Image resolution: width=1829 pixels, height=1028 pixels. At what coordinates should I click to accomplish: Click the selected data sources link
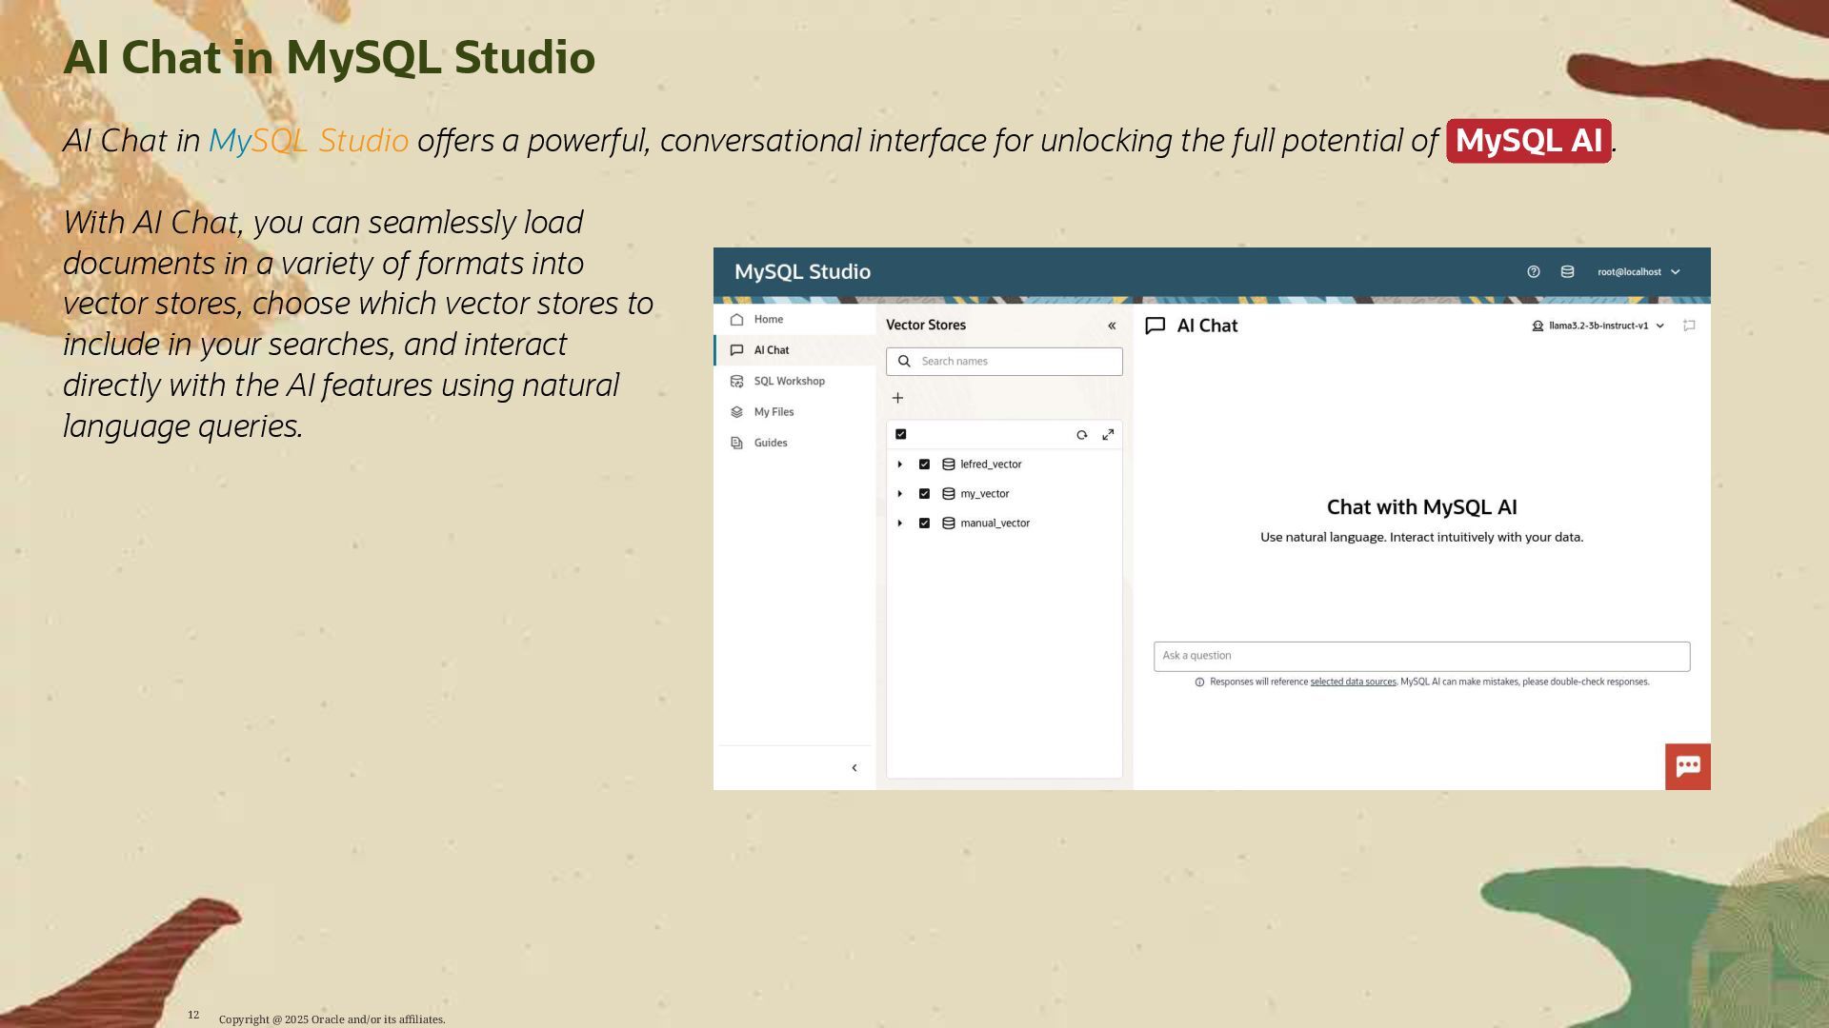click(1353, 682)
